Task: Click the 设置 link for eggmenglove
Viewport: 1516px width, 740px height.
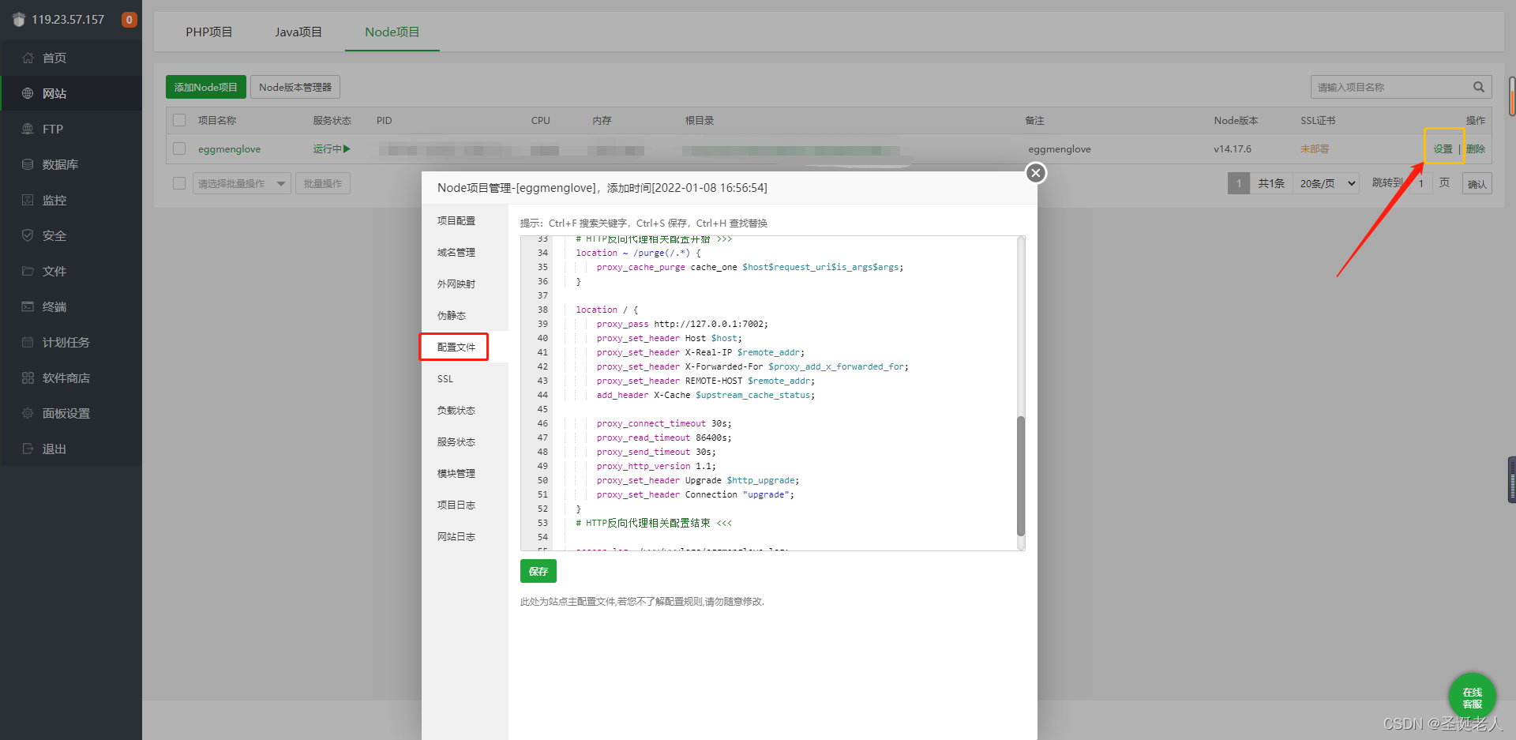Action: click(x=1443, y=148)
